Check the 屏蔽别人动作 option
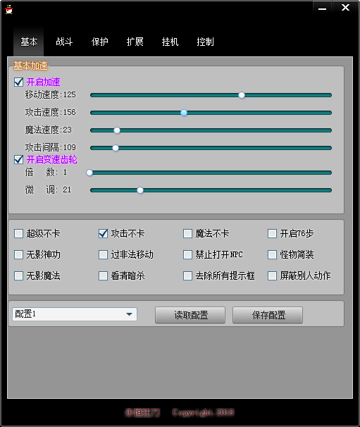The width and height of the screenshot is (360, 427). click(273, 276)
